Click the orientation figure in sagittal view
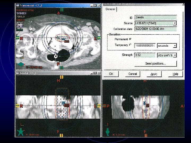This screenshot has height=143, width=191. click(107, 132)
